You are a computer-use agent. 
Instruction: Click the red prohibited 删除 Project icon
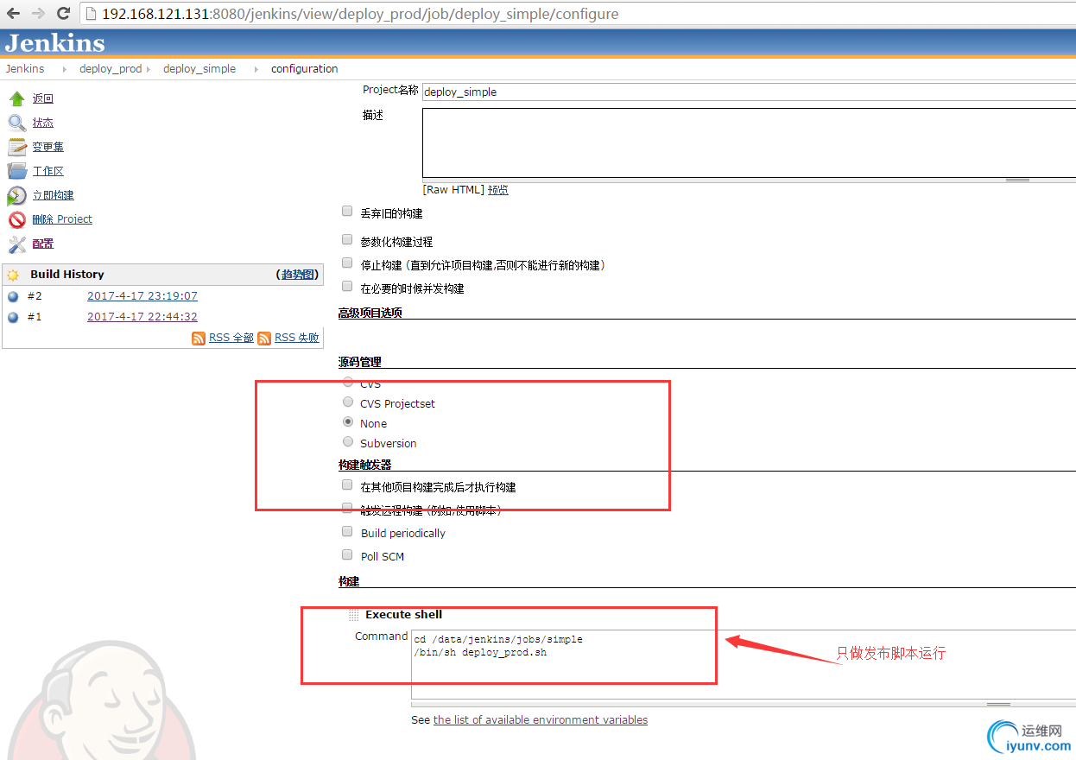tap(16, 219)
